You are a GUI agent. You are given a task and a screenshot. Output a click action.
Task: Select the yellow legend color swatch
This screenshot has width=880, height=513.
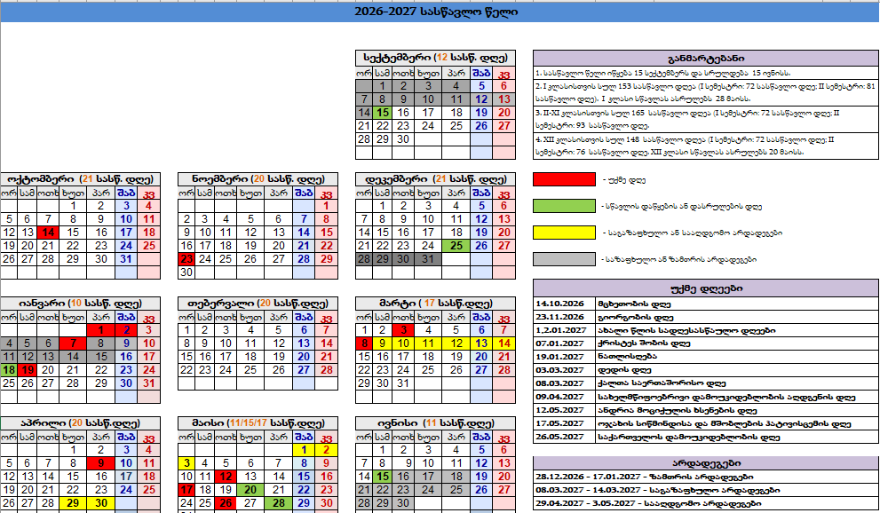pos(564,233)
